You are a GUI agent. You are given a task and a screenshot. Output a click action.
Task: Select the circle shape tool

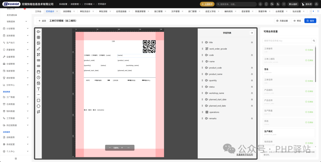click(38, 106)
